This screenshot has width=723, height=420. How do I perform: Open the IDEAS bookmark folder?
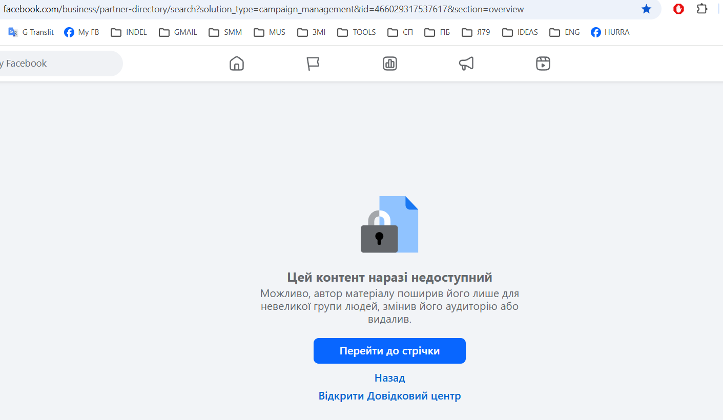coord(520,32)
